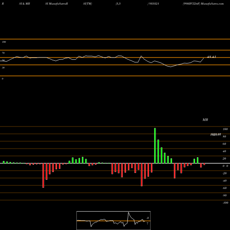Click the 1029.97 value label
Screen dimensions: 230x230
(215, 134)
